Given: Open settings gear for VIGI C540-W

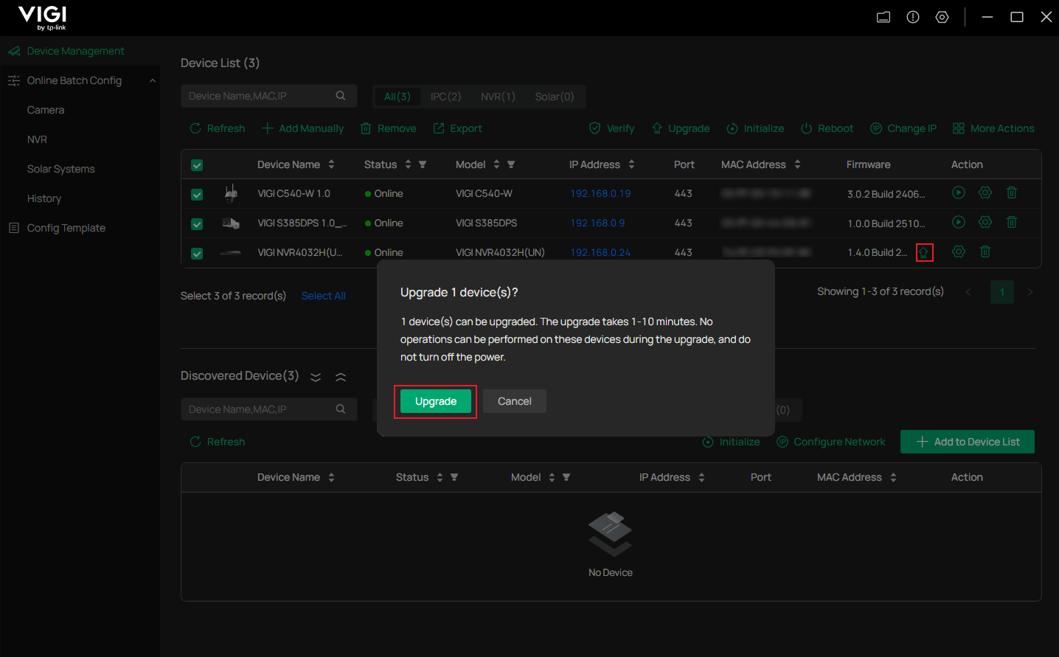Looking at the screenshot, I should (x=985, y=192).
